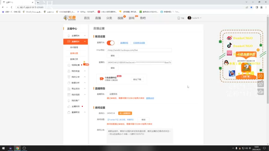Click the microphone icon beside 主播相关

coord(69,36)
